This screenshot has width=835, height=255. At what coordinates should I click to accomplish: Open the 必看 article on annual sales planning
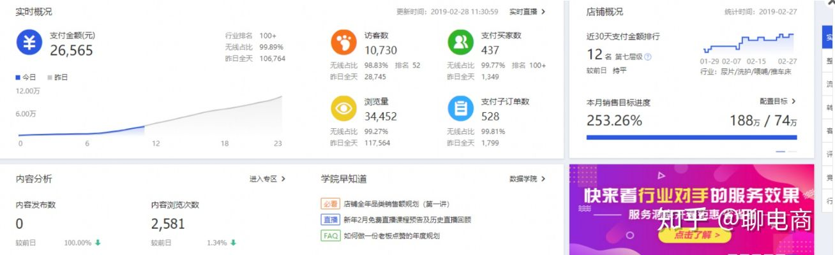click(396, 204)
